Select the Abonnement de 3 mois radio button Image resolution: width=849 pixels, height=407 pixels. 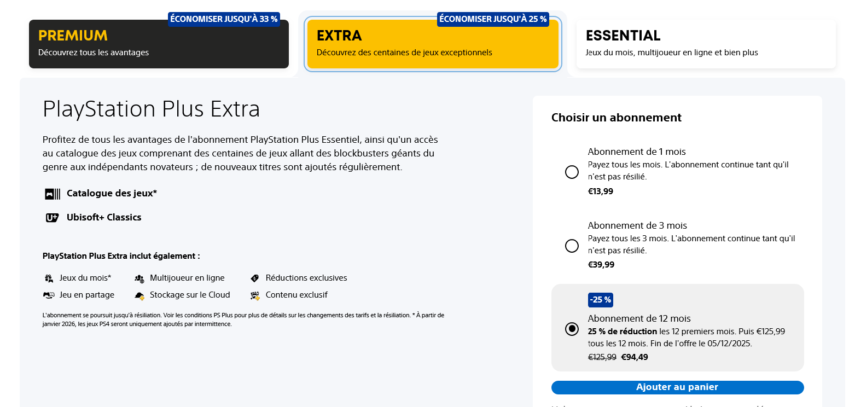(x=572, y=246)
